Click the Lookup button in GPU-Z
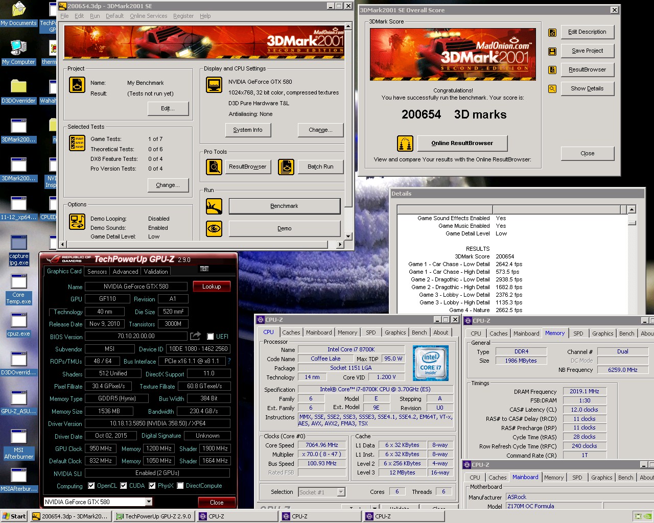Screen dimensions: 654x523 tap(212, 287)
